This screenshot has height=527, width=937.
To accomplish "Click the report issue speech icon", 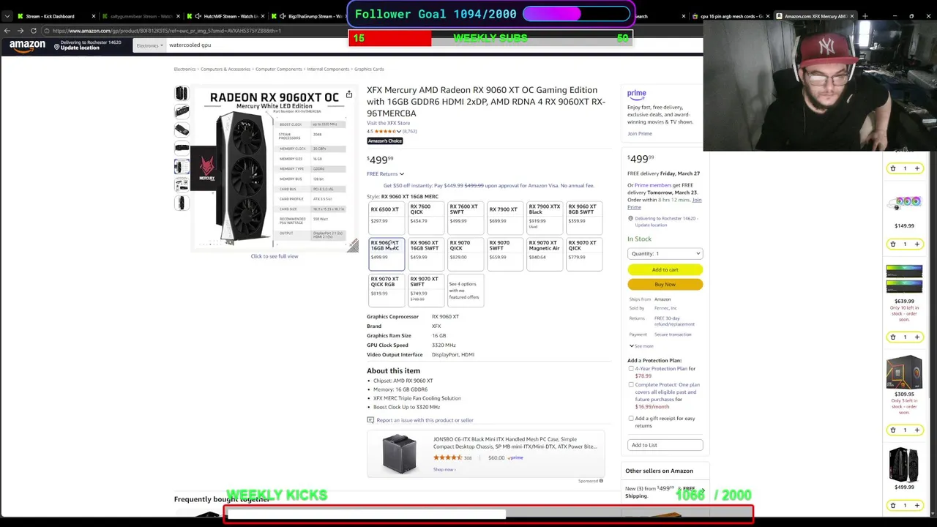I will click(x=370, y=420).
